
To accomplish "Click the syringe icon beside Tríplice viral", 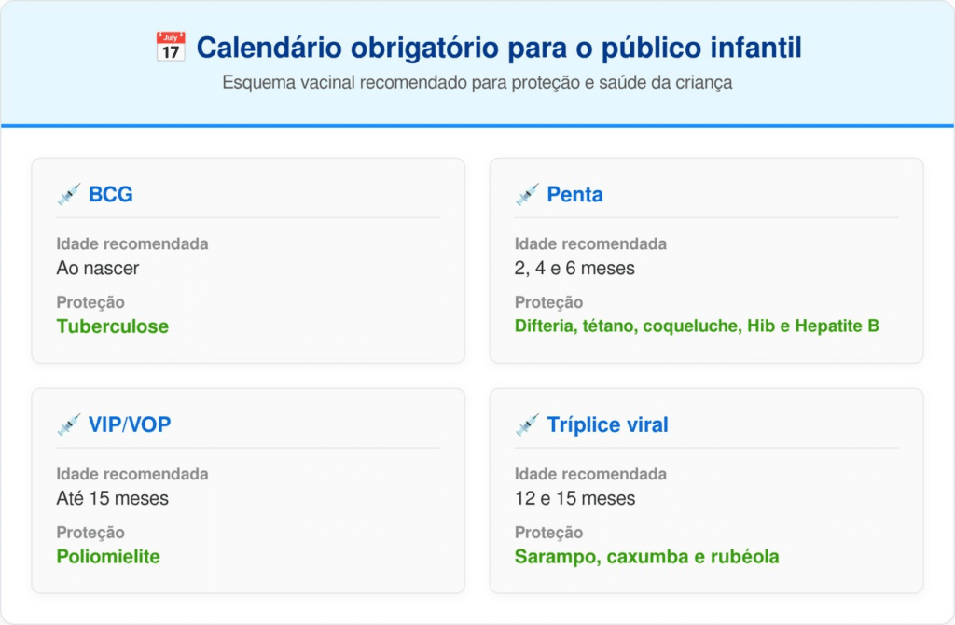I will click(x=527, y=425).
